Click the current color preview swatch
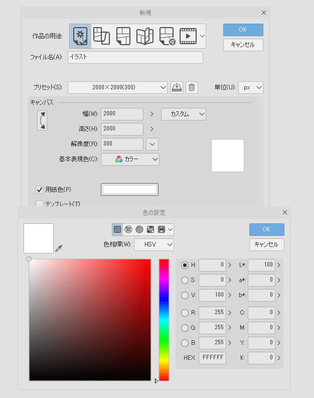This screenshot has height=398, width=314. coord(39,238)
